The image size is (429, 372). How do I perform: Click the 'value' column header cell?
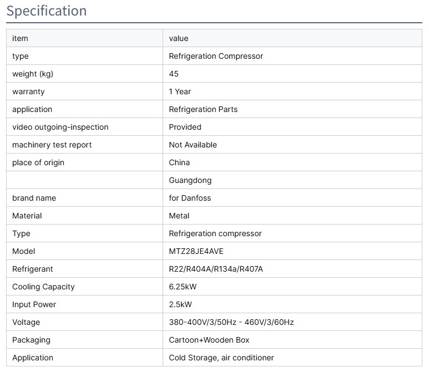179,38
